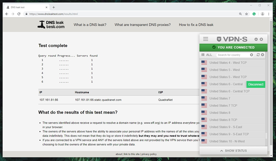Close the DNS leak test tab
The image size is (276, 161).
pos(46,7)
